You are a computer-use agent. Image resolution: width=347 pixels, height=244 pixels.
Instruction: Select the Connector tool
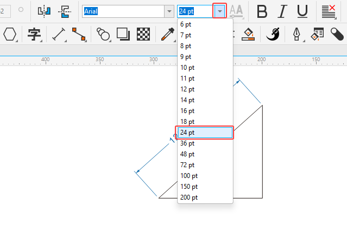point(79,34)
